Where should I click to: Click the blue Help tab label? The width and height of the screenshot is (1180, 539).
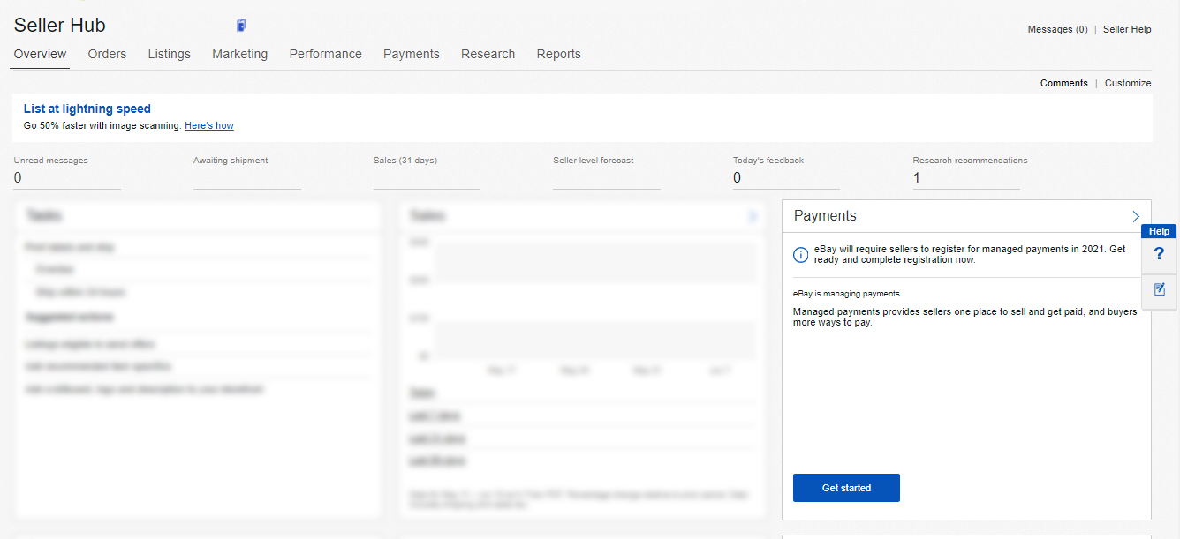(1159, 231)
